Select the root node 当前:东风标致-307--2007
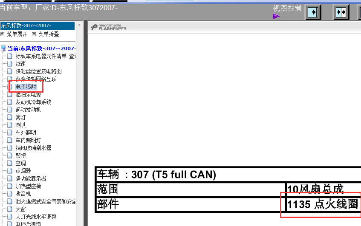The width and height of the screenshot is (361, 226). pyautogui.click(x=41, y=48)
